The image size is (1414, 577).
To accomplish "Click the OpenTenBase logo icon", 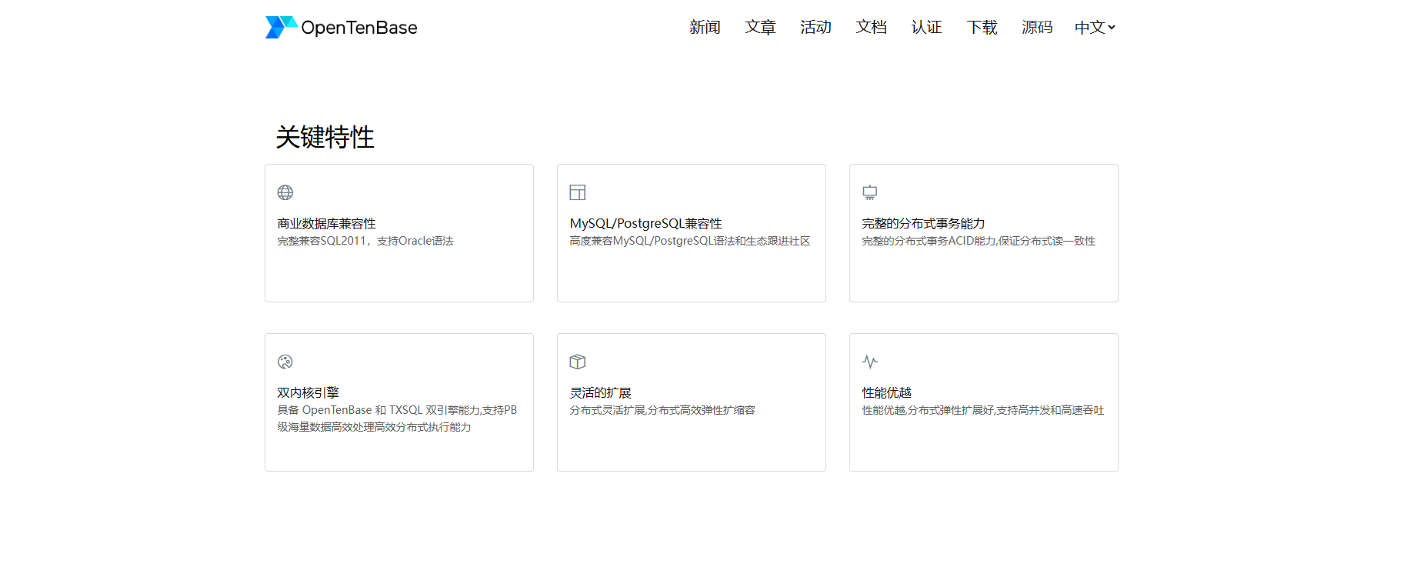I will (x=281, y=27).
